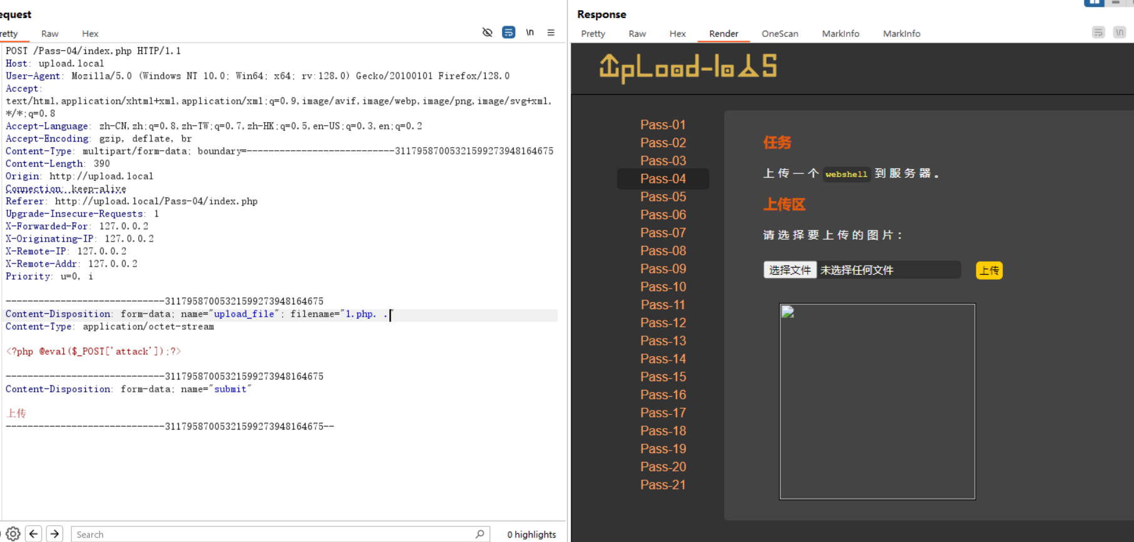Image resolution: width=1134 pixels, height=542 pixels.
Task: Open the Pass-05 link
Action: 663,197
